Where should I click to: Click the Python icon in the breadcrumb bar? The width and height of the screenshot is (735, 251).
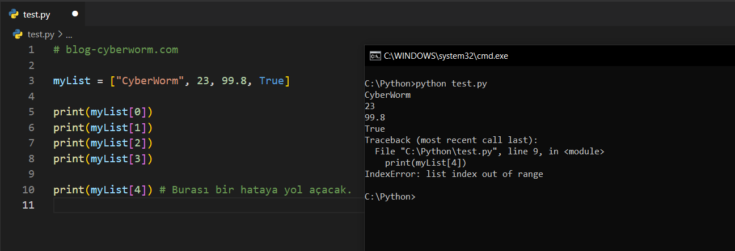click(18, 34)
